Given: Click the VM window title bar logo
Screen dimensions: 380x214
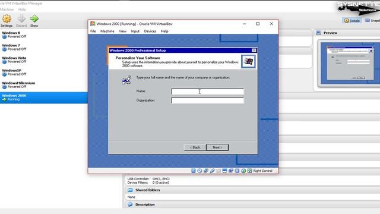Looking at the screenshot, I should (x=93, y=24).
